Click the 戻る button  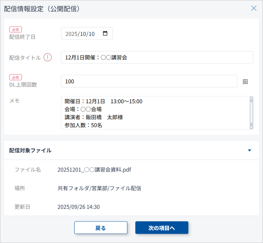pyautogui.click(x=101, y=228)
